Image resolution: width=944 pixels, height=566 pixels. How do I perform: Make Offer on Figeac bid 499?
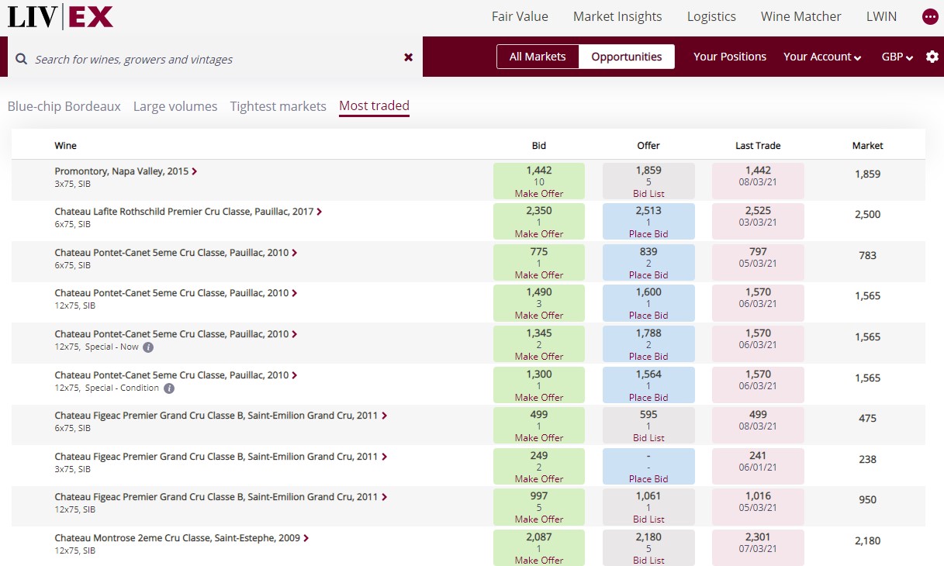pyautogui.click(x=539, y=437)
